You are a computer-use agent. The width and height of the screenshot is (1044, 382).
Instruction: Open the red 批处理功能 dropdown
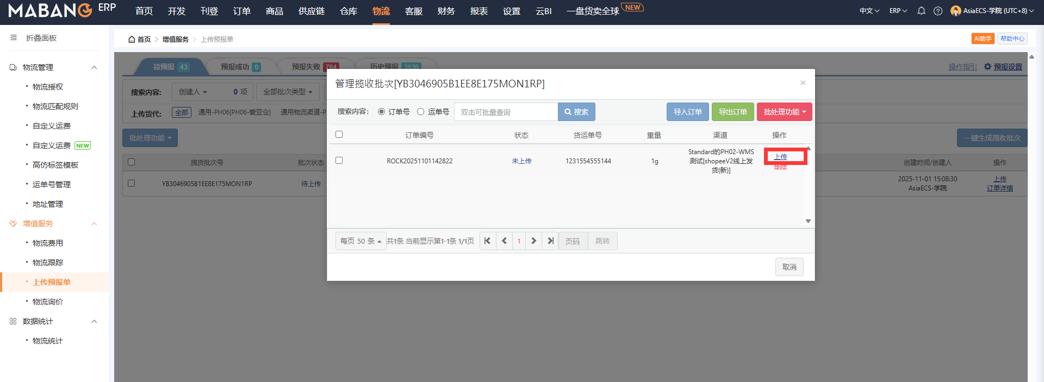pos(784,112)
